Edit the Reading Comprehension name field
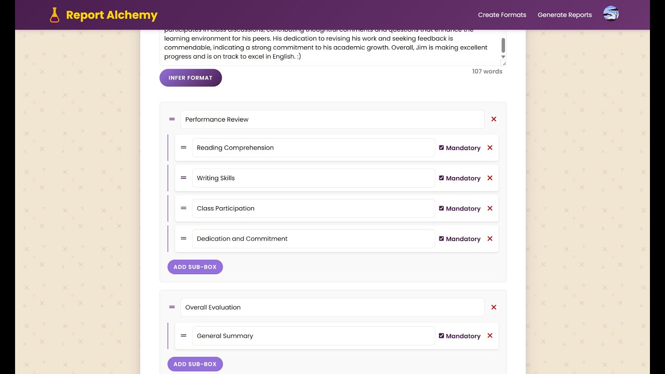665x374 pixels. tap(313, 148)
